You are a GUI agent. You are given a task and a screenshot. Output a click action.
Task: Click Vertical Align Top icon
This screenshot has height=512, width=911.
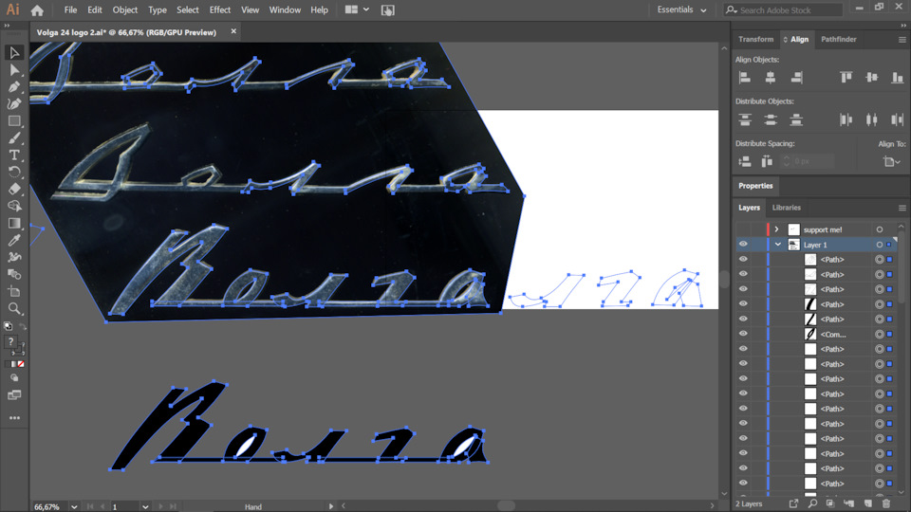846,77
